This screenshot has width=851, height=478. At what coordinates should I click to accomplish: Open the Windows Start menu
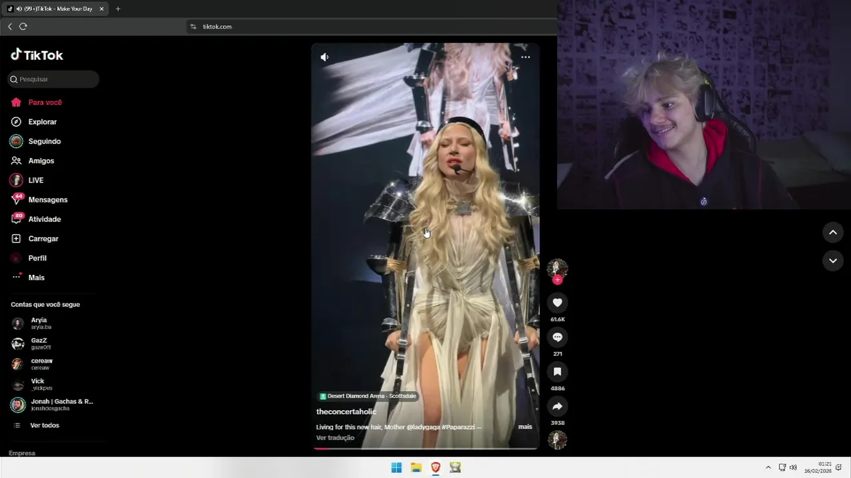(x=396, y=467)
